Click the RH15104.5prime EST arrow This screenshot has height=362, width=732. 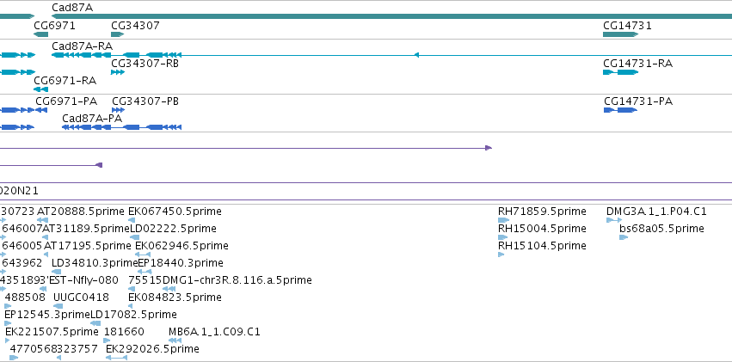[501, 255]
